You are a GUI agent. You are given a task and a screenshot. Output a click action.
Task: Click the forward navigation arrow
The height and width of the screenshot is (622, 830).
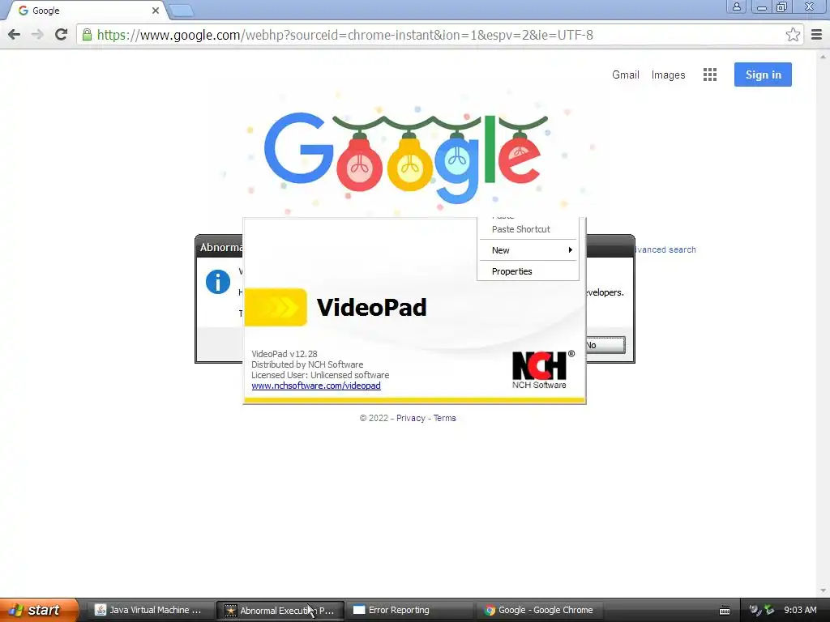(37, 35)
